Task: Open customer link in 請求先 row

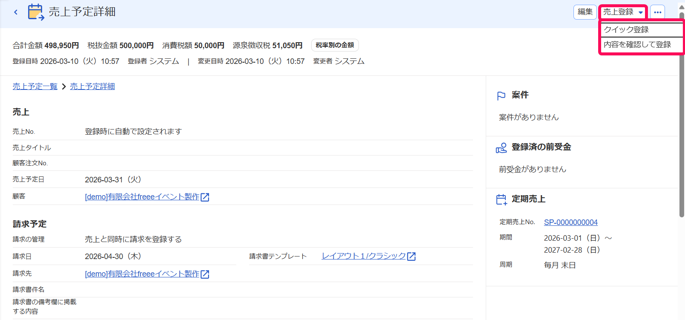Action: pos(142,274)
